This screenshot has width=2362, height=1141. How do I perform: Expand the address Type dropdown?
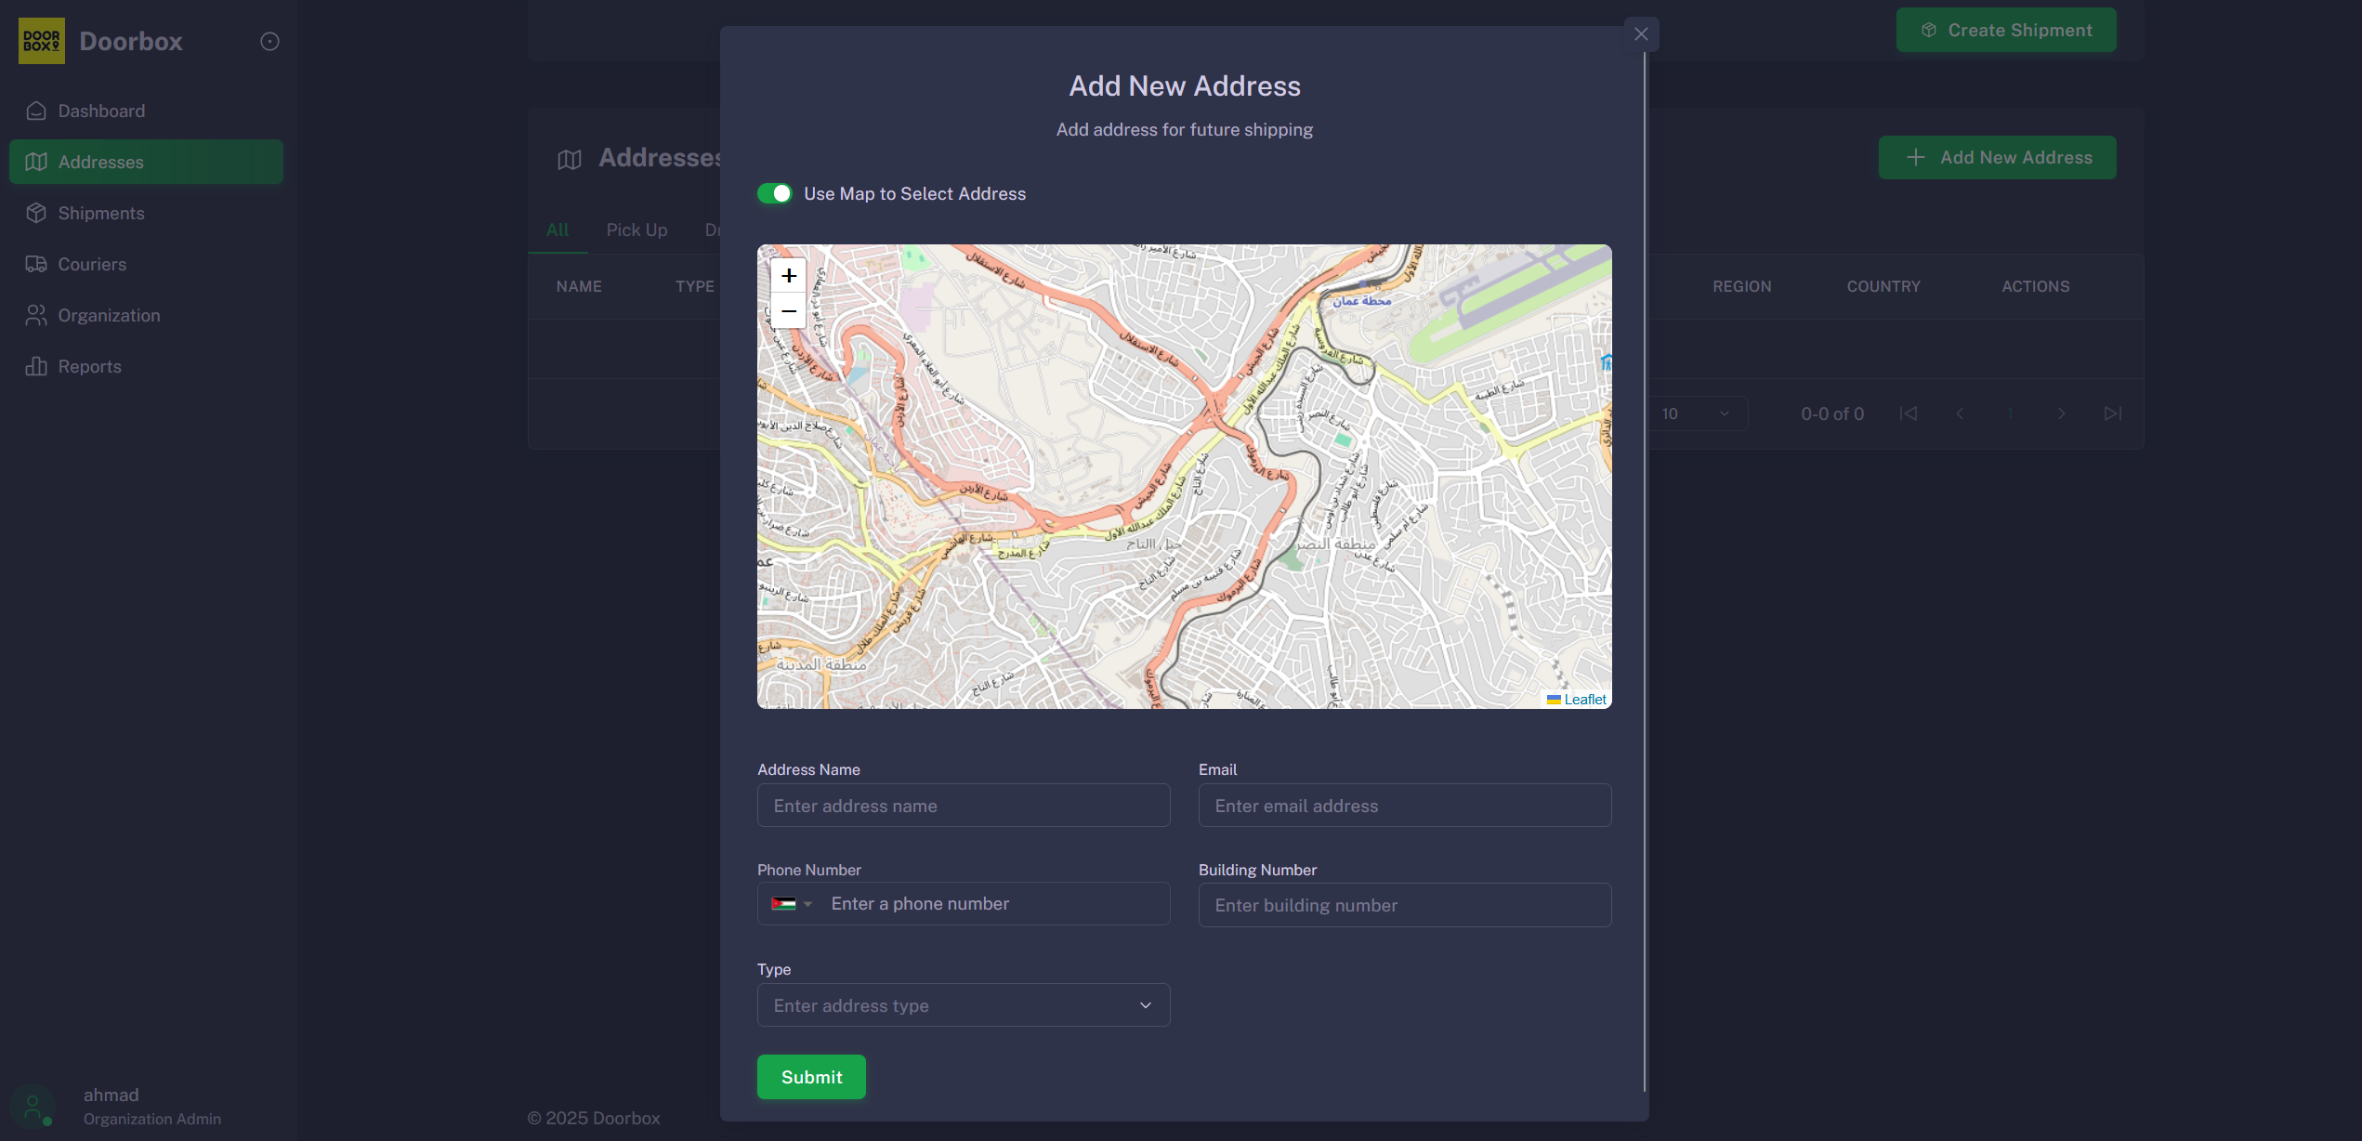(x=963, y=1005)
